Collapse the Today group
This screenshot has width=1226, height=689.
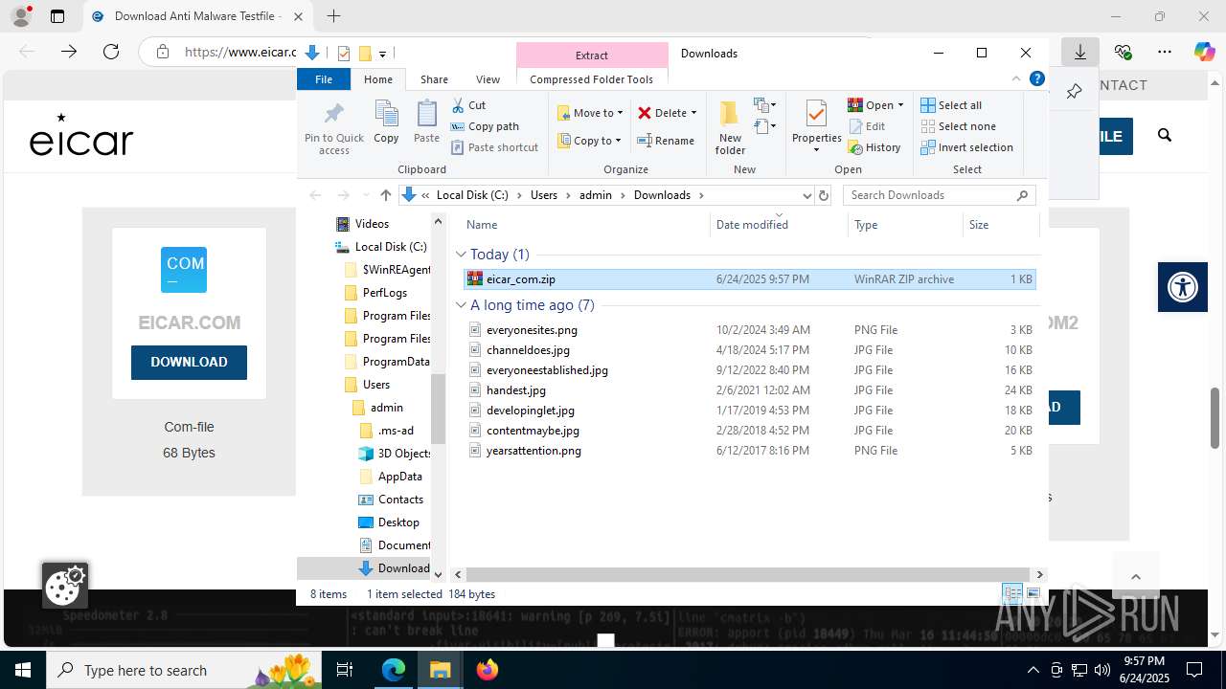click(461, 255)
